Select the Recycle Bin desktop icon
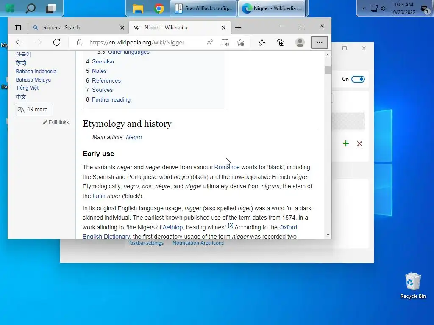This screenshot has width=434, height=325. pyautogui.click(x=413, y=286)
